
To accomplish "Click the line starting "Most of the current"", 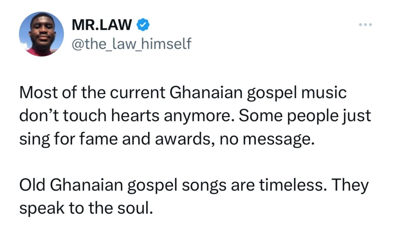I will (183, 94).
